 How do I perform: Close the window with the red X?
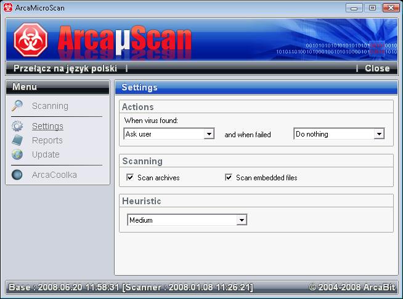point(391,8)
